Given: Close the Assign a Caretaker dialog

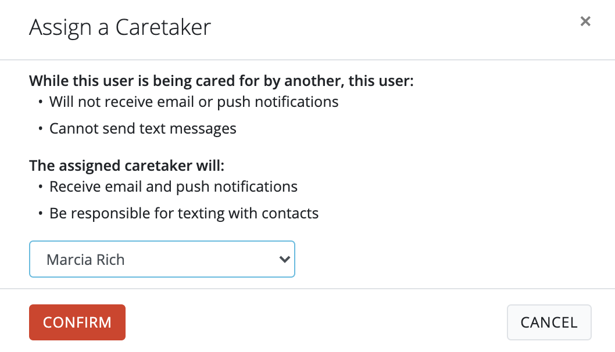Looking at the screenshot, I should (x=585, y=22).
